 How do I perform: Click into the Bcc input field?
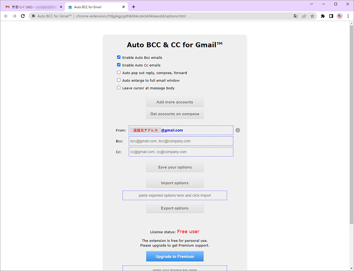[x=181, y=141]
